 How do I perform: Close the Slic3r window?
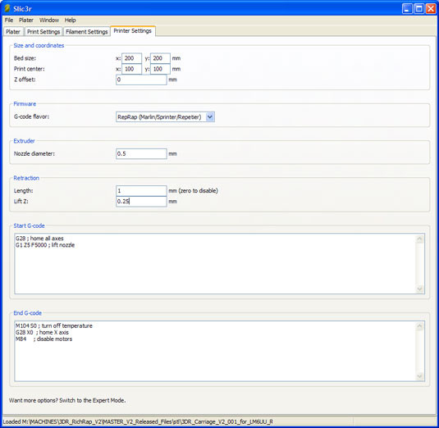[431, 9]
